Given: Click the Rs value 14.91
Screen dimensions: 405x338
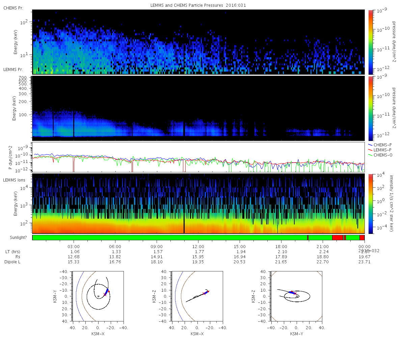Looking at the screenshot, I should (157, 257).
